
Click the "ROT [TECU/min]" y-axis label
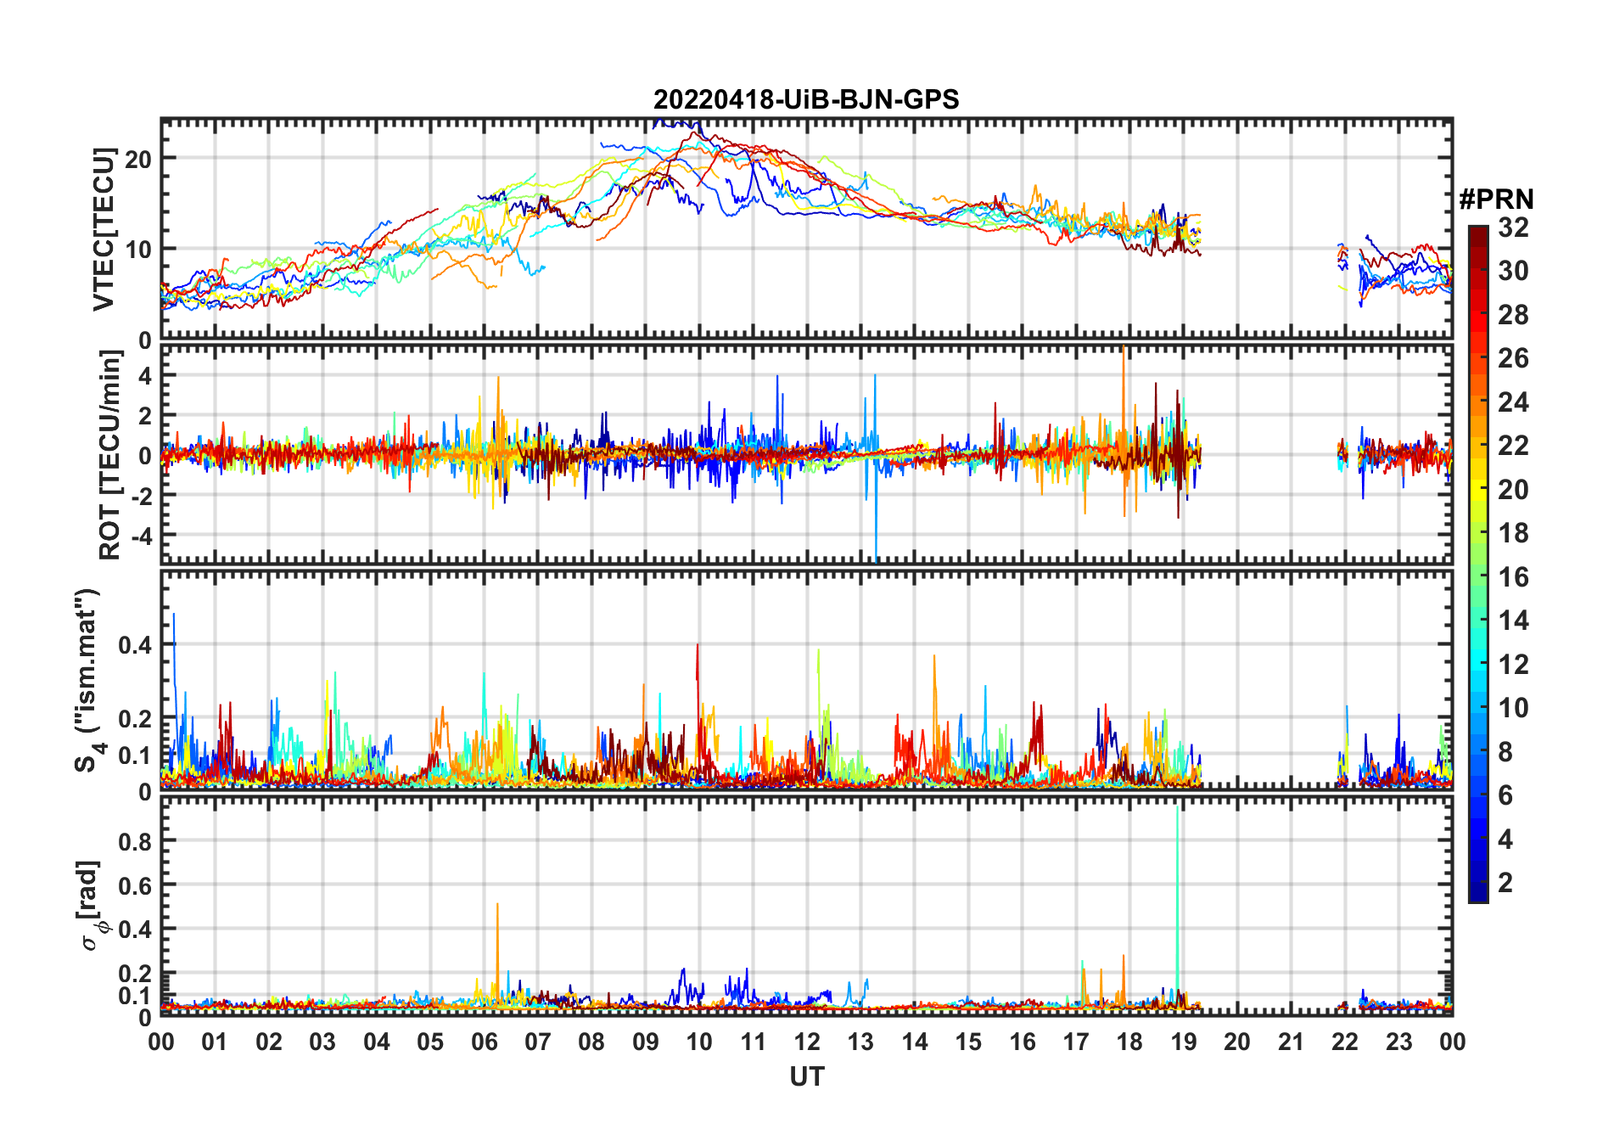click(x=110, y=455)
